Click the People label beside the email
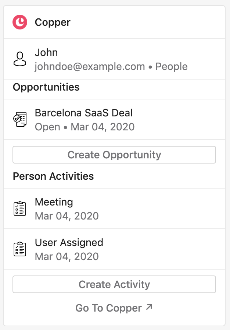The image size is (230, 330). pyautogui.click(x=172, y=67)
